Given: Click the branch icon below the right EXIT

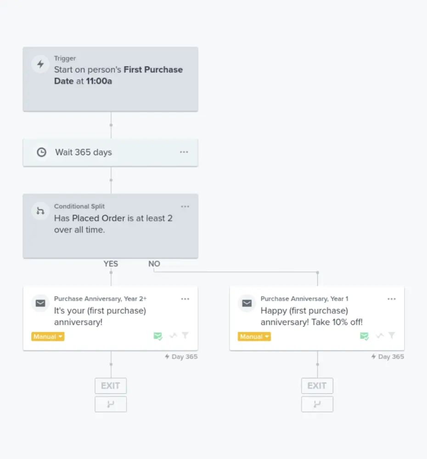Looking at the screenshot, I should click(317, 404).
